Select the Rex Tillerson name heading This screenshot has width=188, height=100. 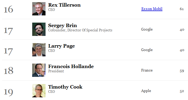[64, 5]
